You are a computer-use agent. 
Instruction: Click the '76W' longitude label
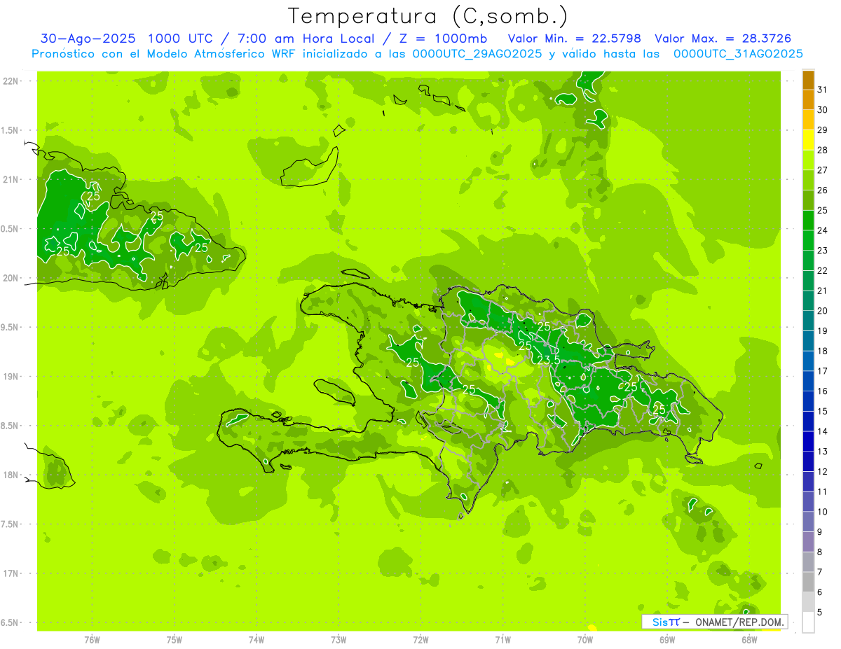coord(92,640)
